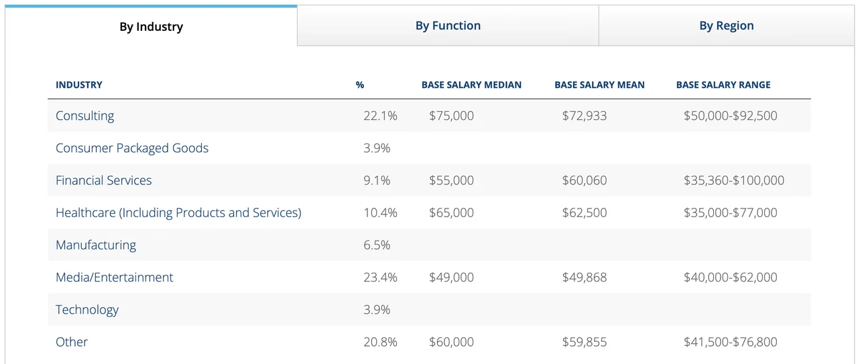Click Consulting's $75,000 median salary
Image resolution: width=858 pixels, height=364 pixels.
pos(451,116)
